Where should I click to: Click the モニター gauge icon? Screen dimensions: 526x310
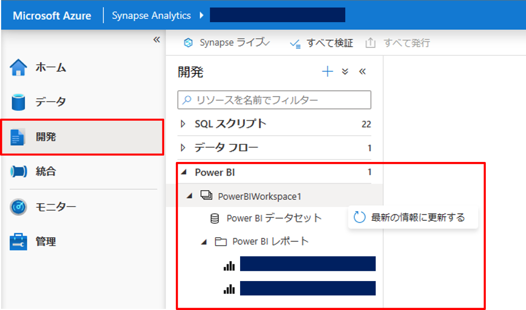(x=18, y=207)
